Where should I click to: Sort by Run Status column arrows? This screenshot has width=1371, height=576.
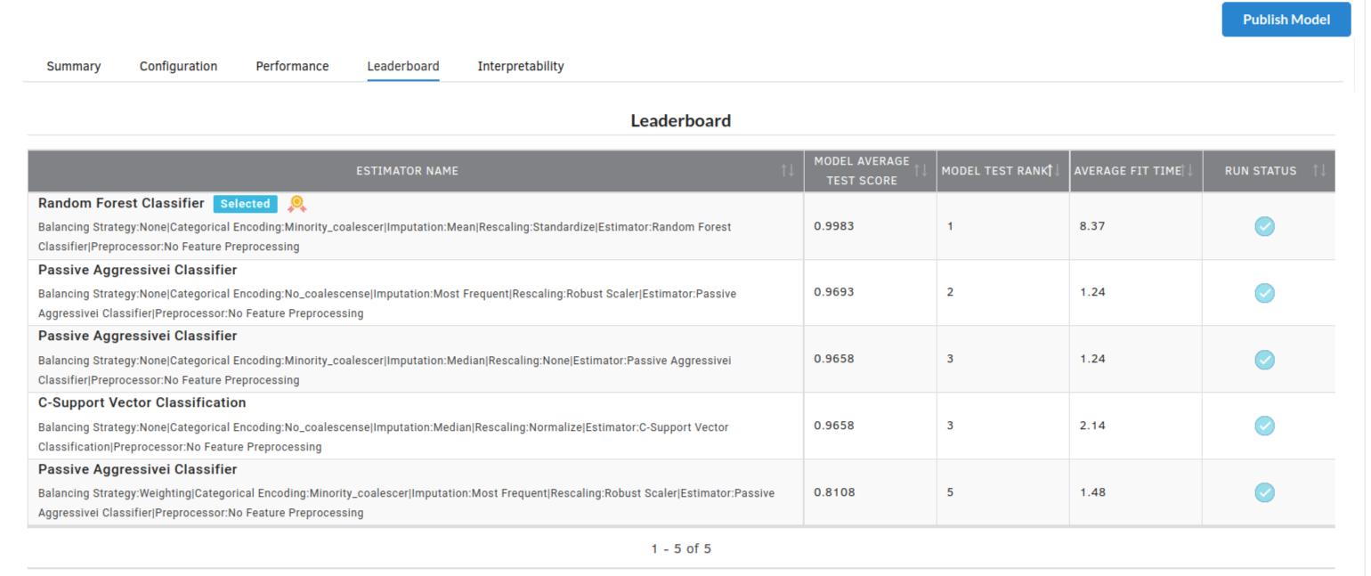click(1319, 171)
